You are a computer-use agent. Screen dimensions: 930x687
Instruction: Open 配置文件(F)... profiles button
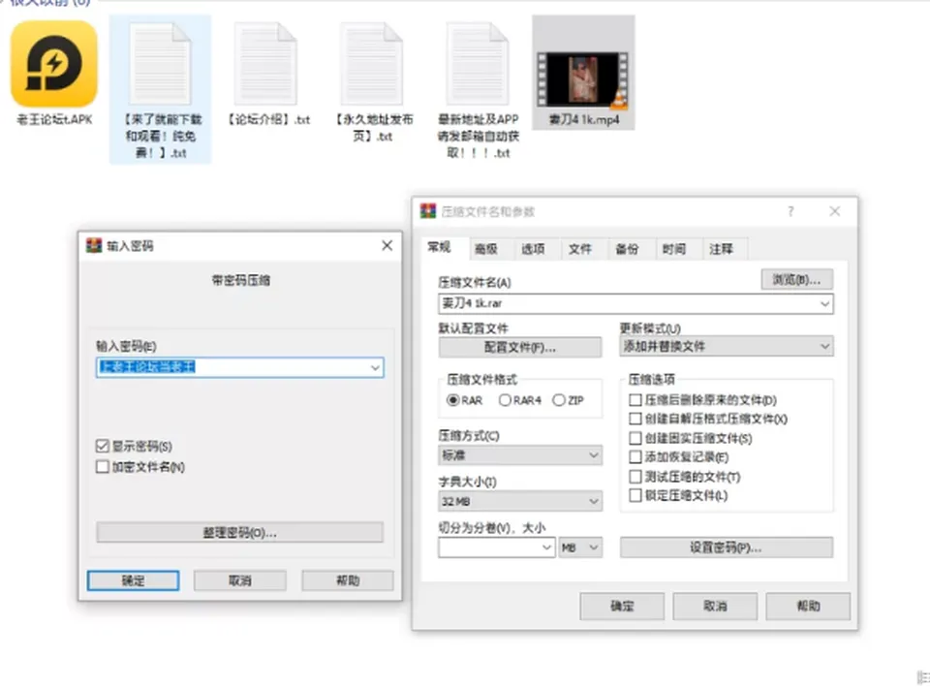pos(520,347)
